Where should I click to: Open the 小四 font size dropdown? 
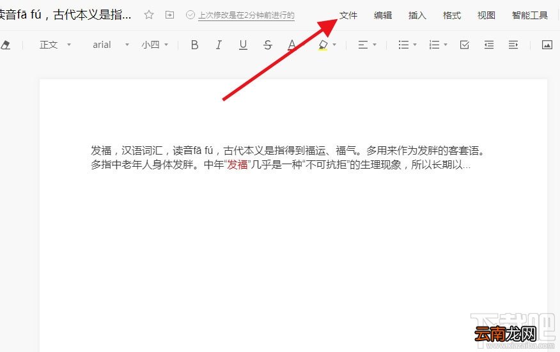coord(155,45)
